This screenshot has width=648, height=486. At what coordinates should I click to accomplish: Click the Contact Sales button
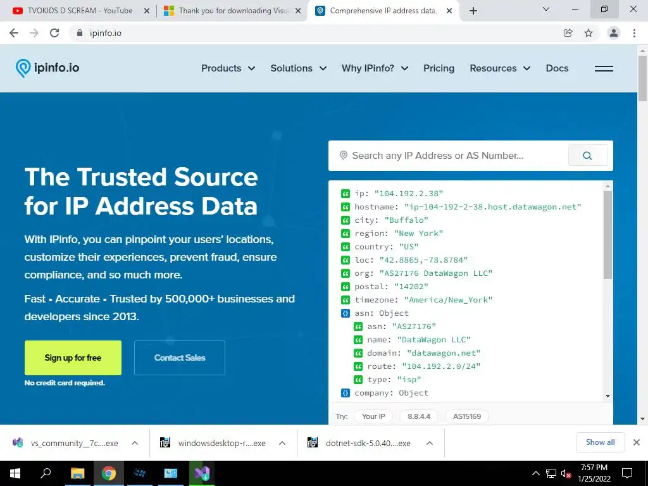click(x=180, y=358)
